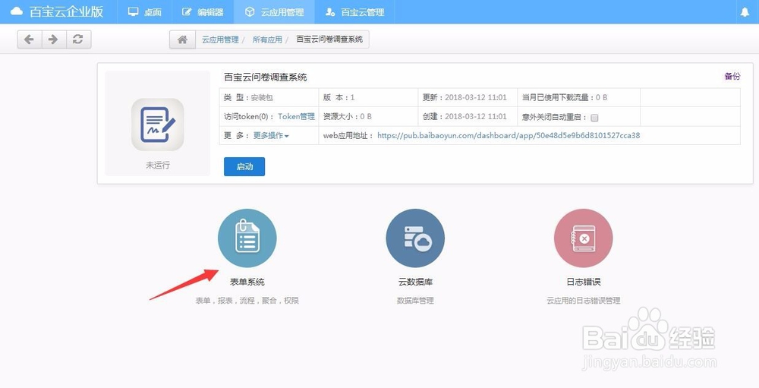Screen dimensions: 759x388
Task: Click the 版本：1 cell
Action: 368,97
